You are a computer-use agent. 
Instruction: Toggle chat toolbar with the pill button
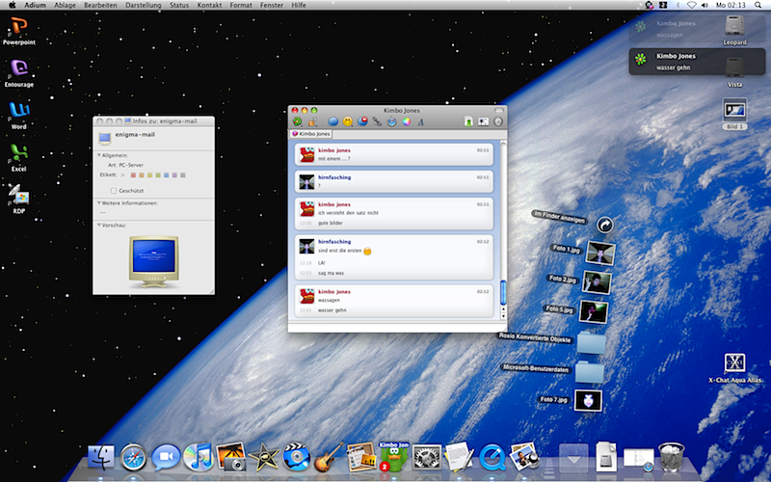click(x=498, y=110)
